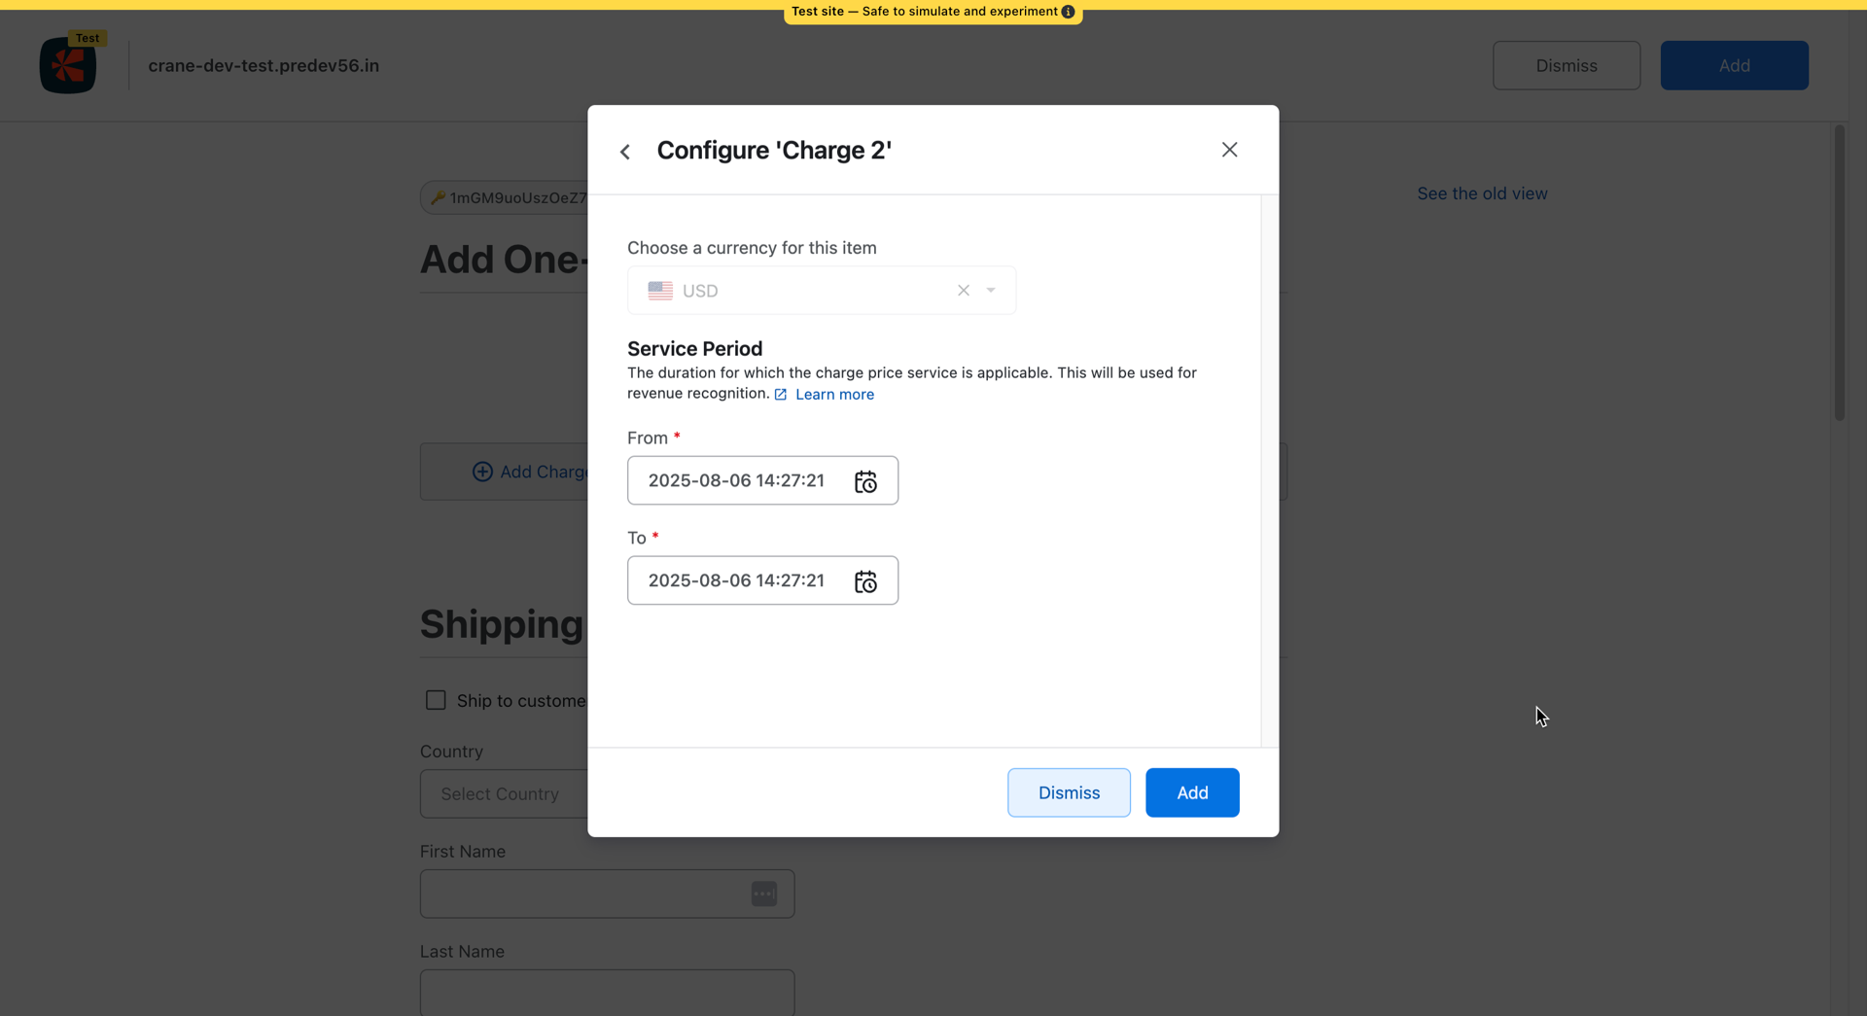Click the external link icon beside Learn more
1867x1016 pixels.
[781, 395]
